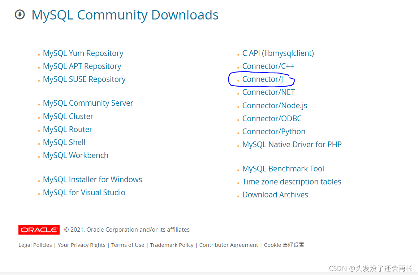Open the Connector/NET link
The width and height of the screenshot is (418, 275).
268,92
